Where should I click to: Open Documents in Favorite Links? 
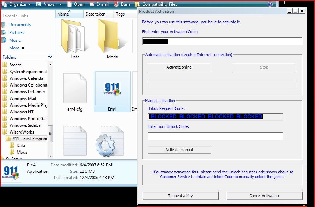pos(20,25)
